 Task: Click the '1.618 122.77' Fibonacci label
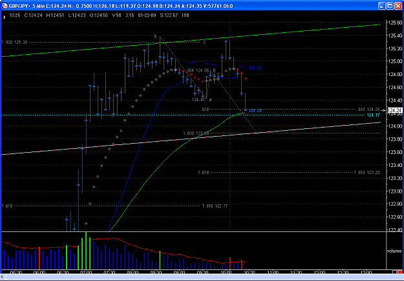[215, 206]
